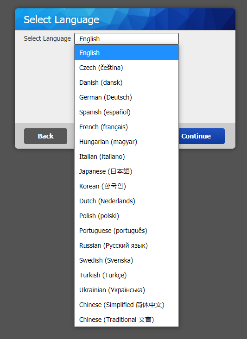Choose Turkish (Türkçe) language
Image resolution: width=247 pixels, height=339 pixels.
tap(127, 275)
